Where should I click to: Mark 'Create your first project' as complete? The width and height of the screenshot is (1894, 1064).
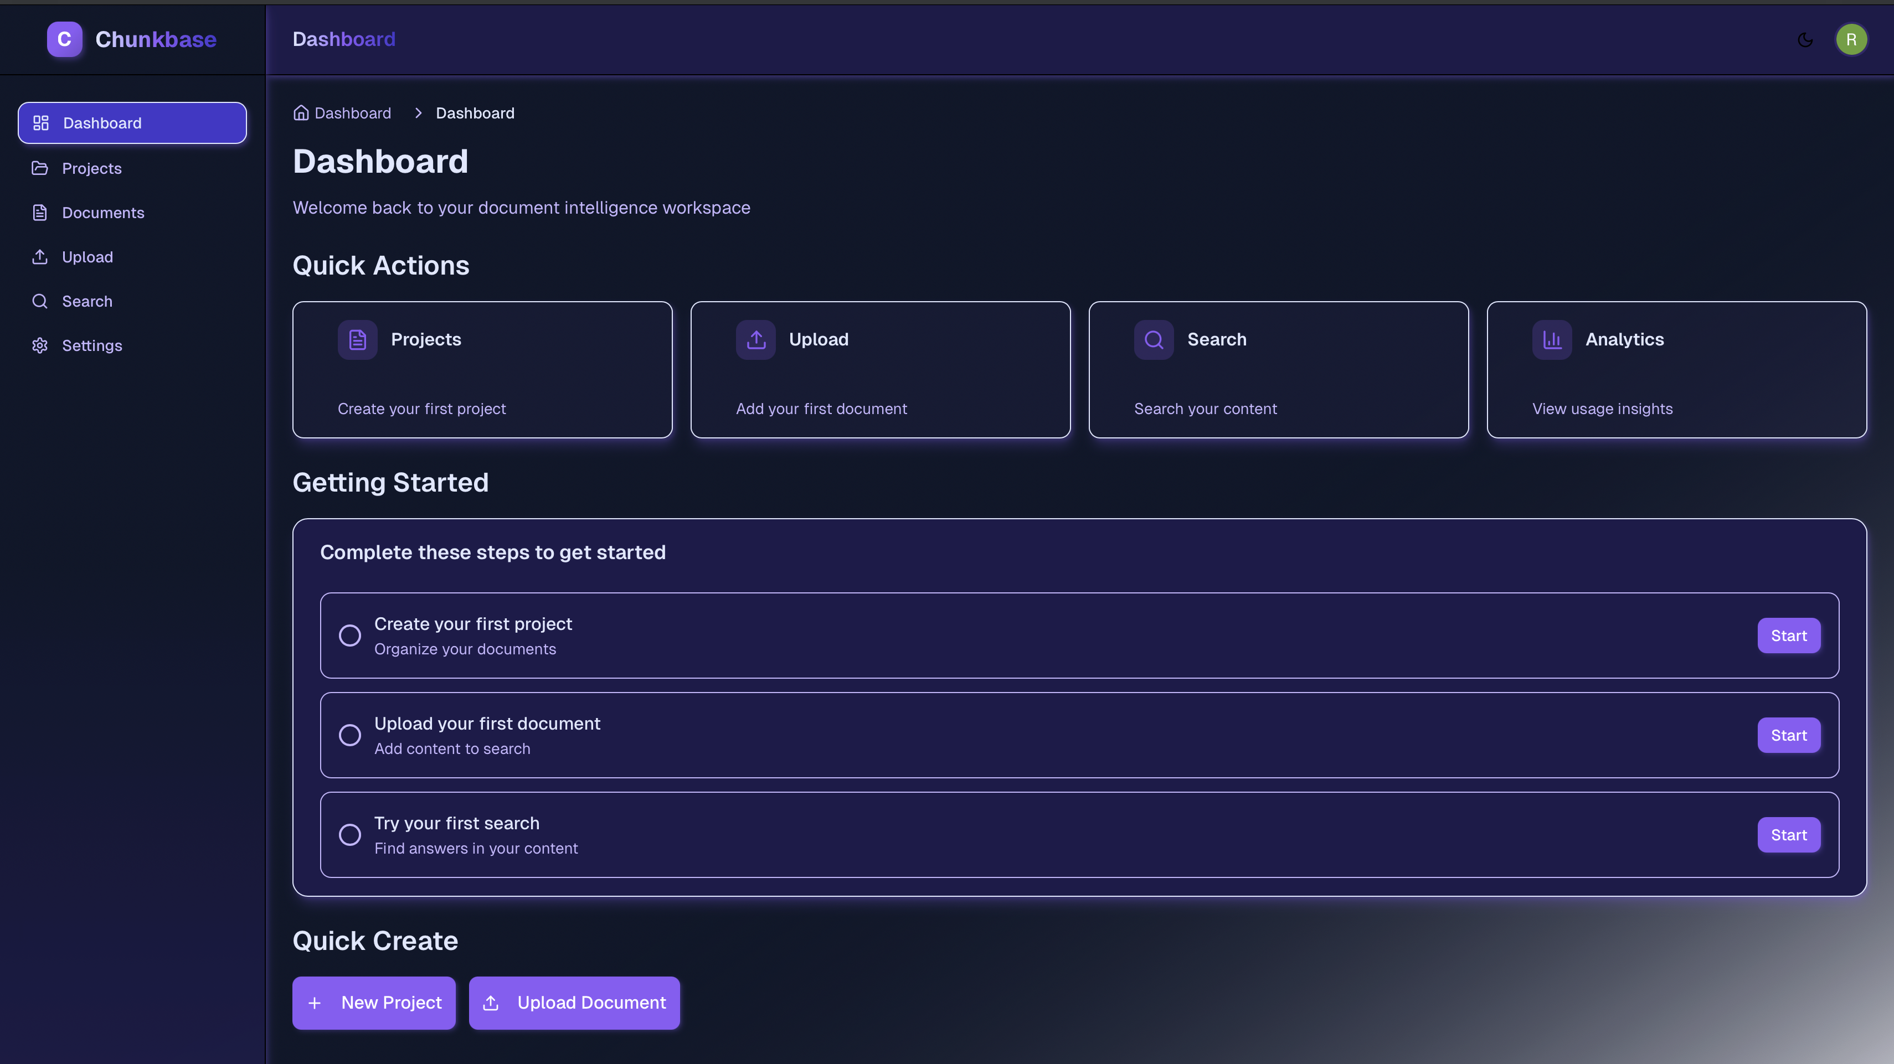tap(351, 636)
